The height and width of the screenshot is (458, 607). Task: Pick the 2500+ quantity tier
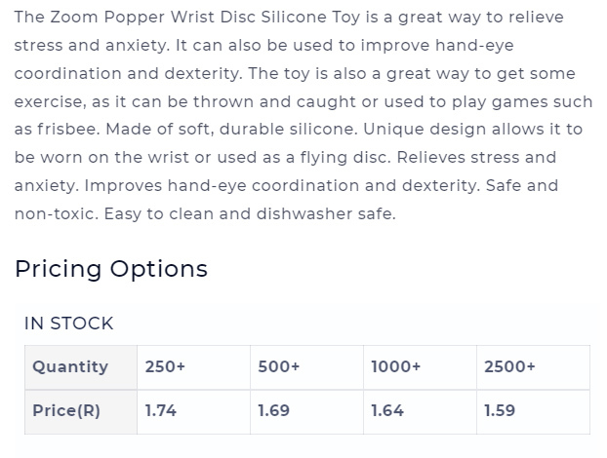coord(534,367)
